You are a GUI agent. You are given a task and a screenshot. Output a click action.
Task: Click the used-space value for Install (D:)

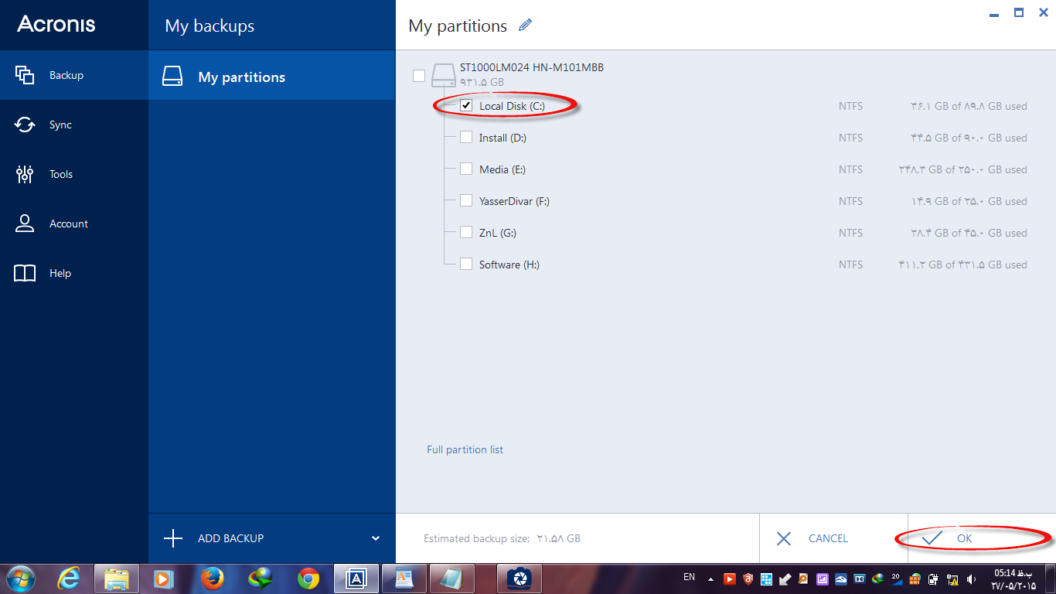(x=969, y=138)
